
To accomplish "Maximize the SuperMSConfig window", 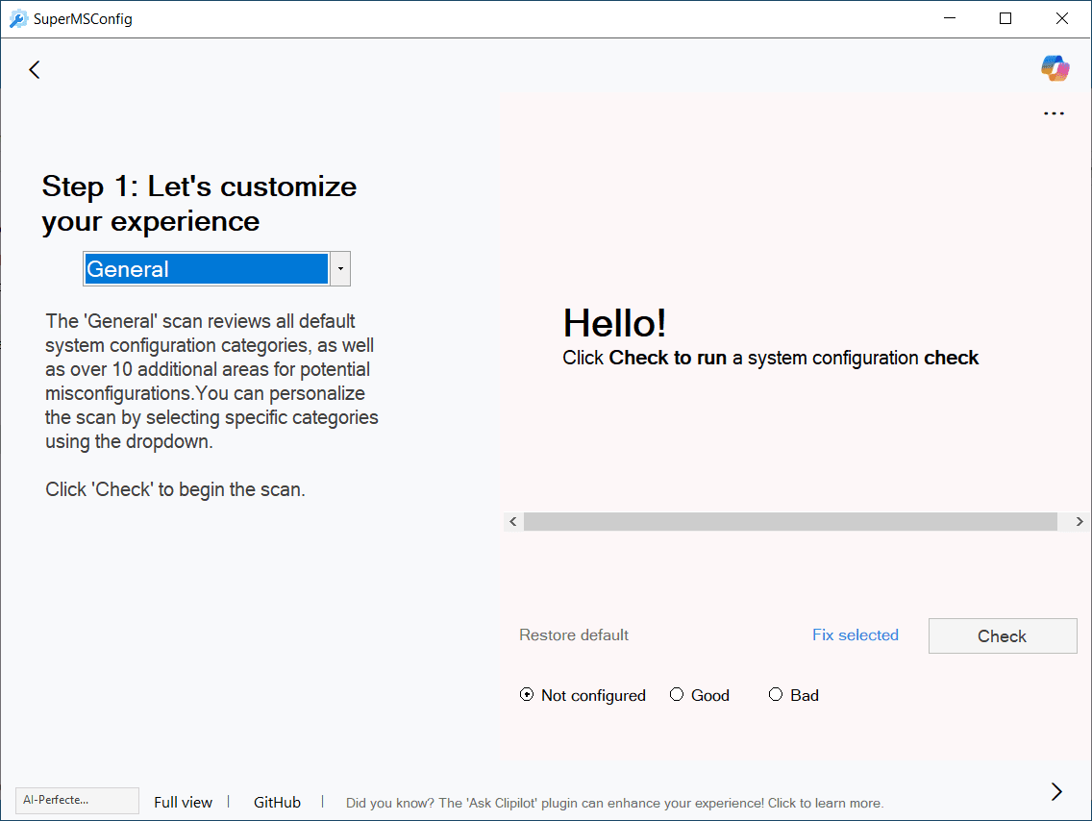I will (x=1005, y=18).
